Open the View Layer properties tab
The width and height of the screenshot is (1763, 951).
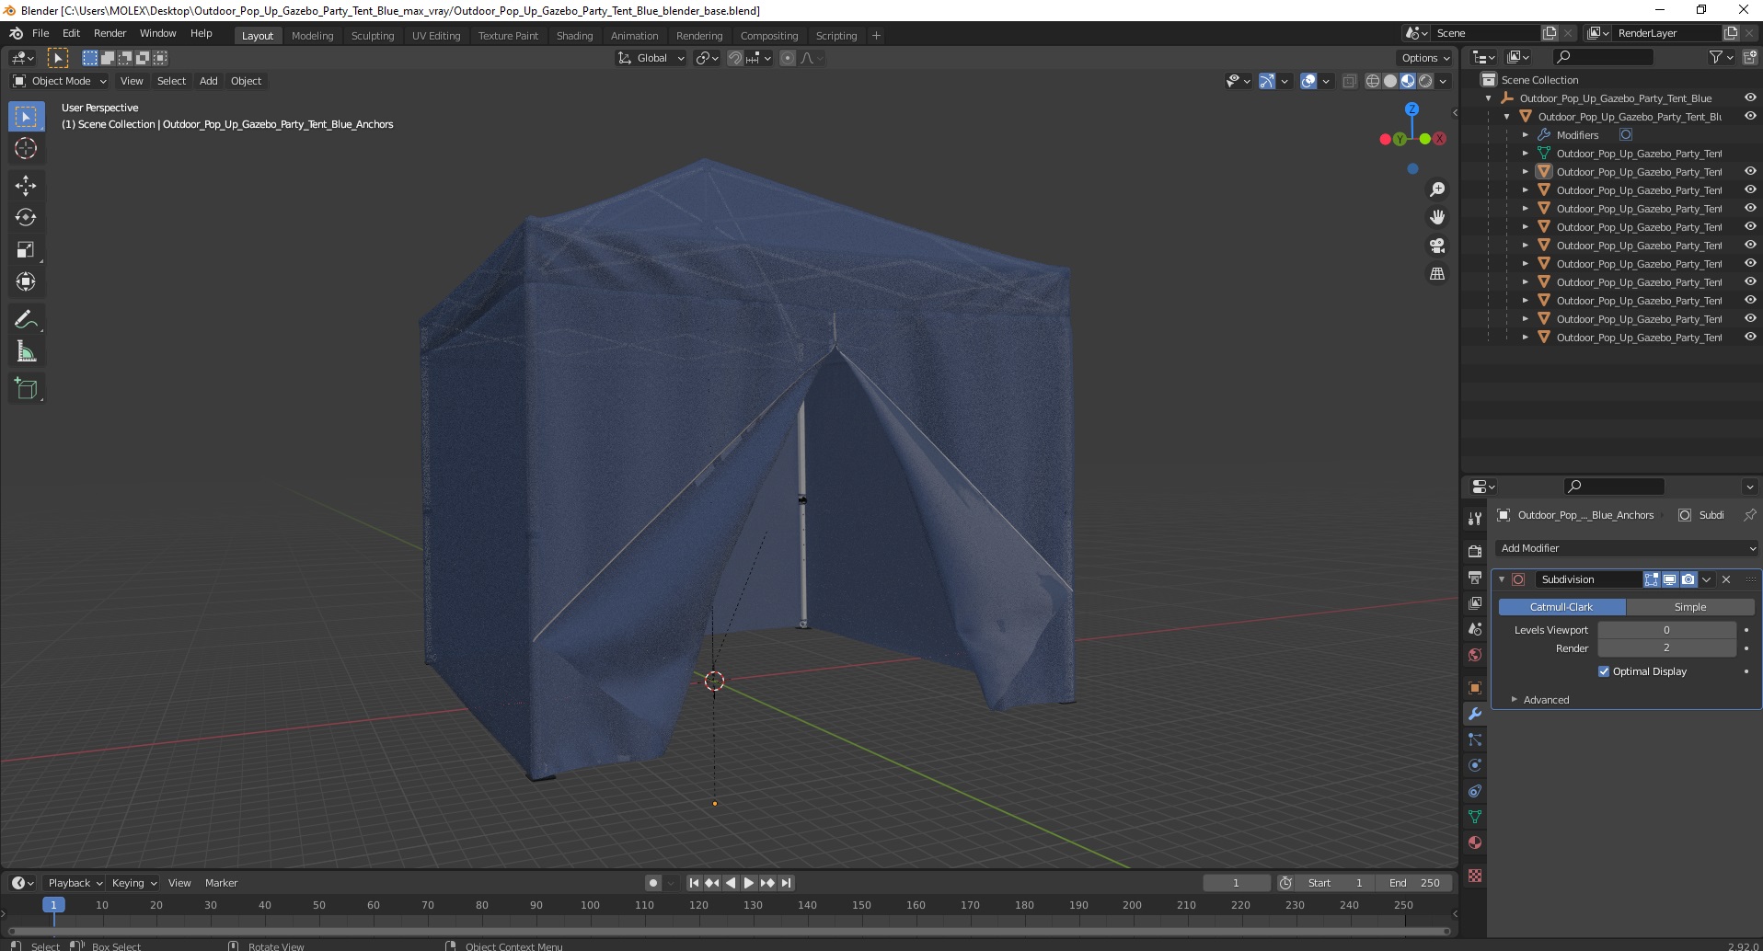(1475, 602)
